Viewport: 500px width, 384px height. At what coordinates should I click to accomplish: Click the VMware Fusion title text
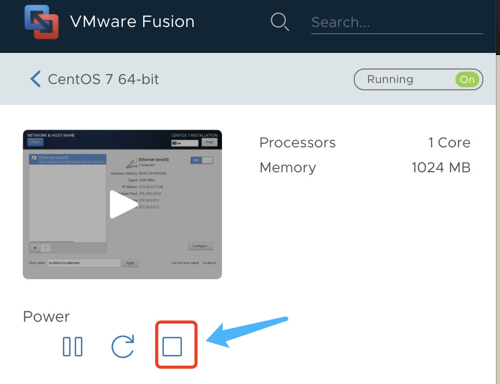[132, 22]
